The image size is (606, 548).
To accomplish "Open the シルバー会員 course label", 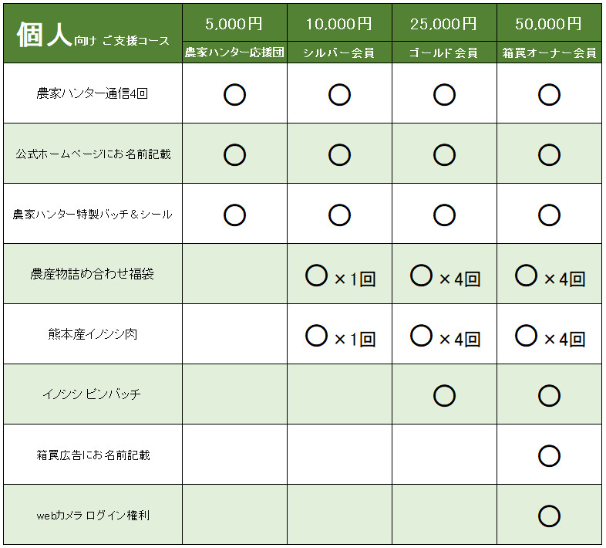I will [339, 53].
